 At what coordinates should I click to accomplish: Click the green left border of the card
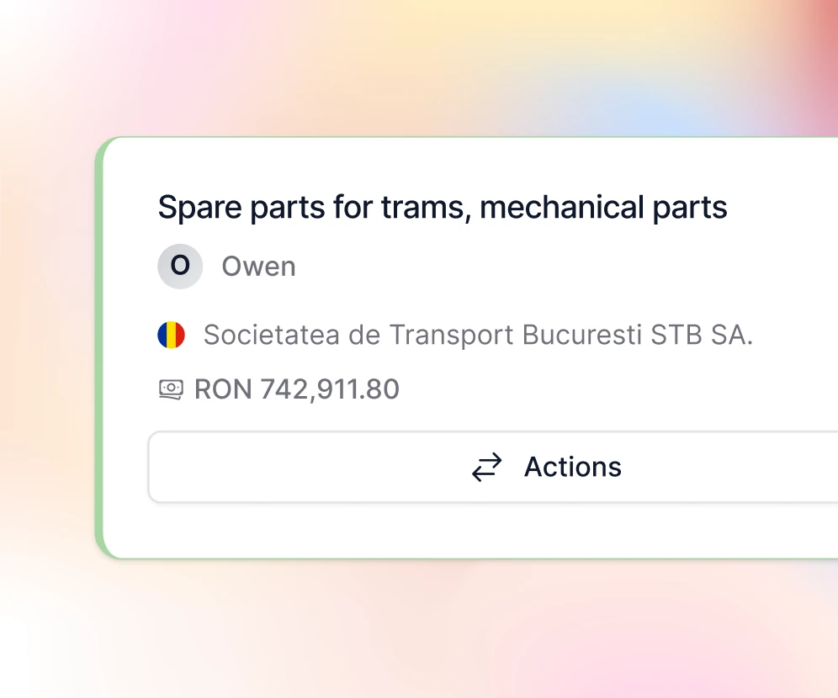pos(99,347)
